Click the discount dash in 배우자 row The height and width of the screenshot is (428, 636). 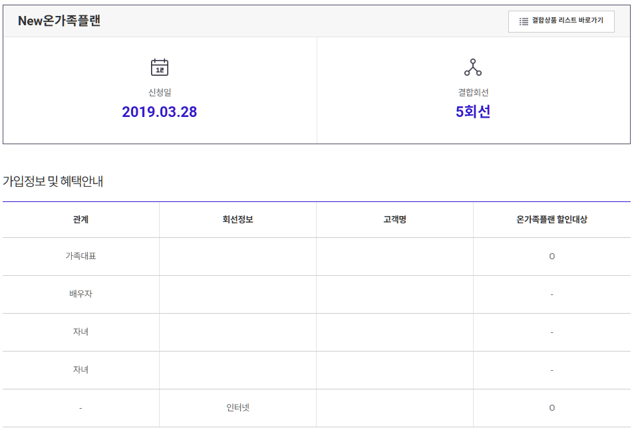click(552, 294)
